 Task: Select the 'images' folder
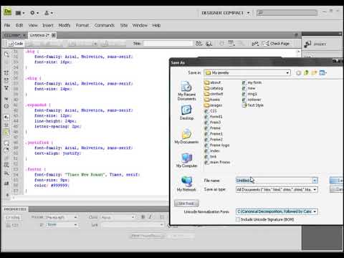tap(214, 105)
